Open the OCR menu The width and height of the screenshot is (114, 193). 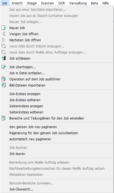pos(61,3)
